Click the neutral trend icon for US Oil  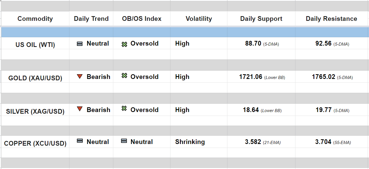80,44
